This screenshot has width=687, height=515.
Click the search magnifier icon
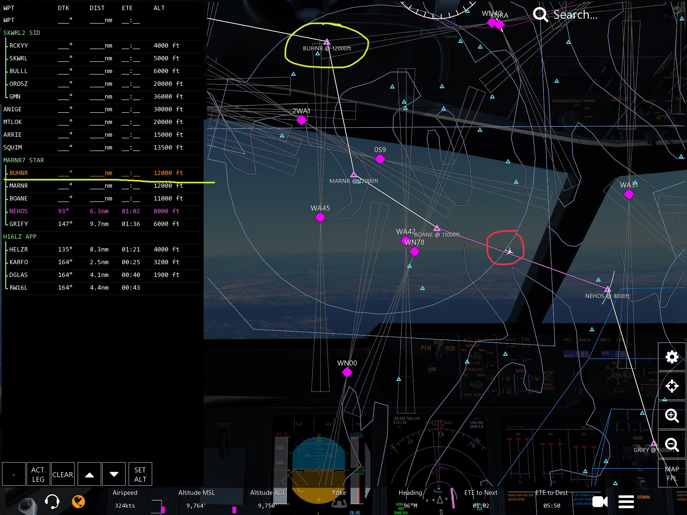tap(540, 14)
